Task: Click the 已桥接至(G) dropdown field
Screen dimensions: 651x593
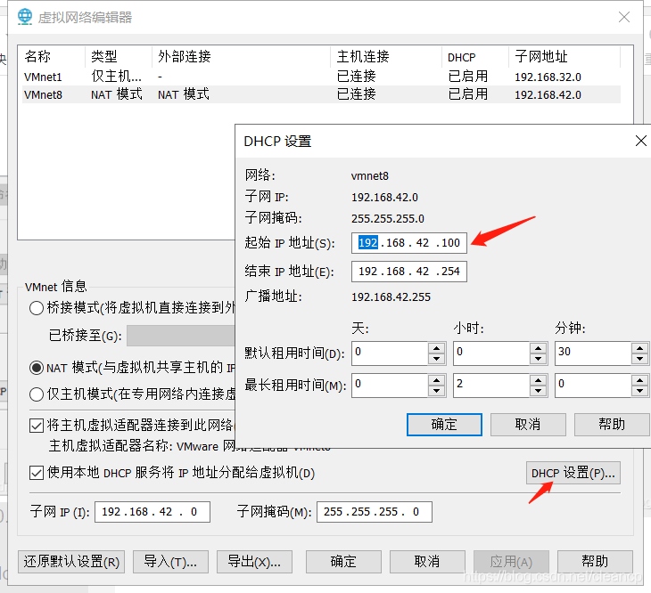Action: (x=181, y=336)
